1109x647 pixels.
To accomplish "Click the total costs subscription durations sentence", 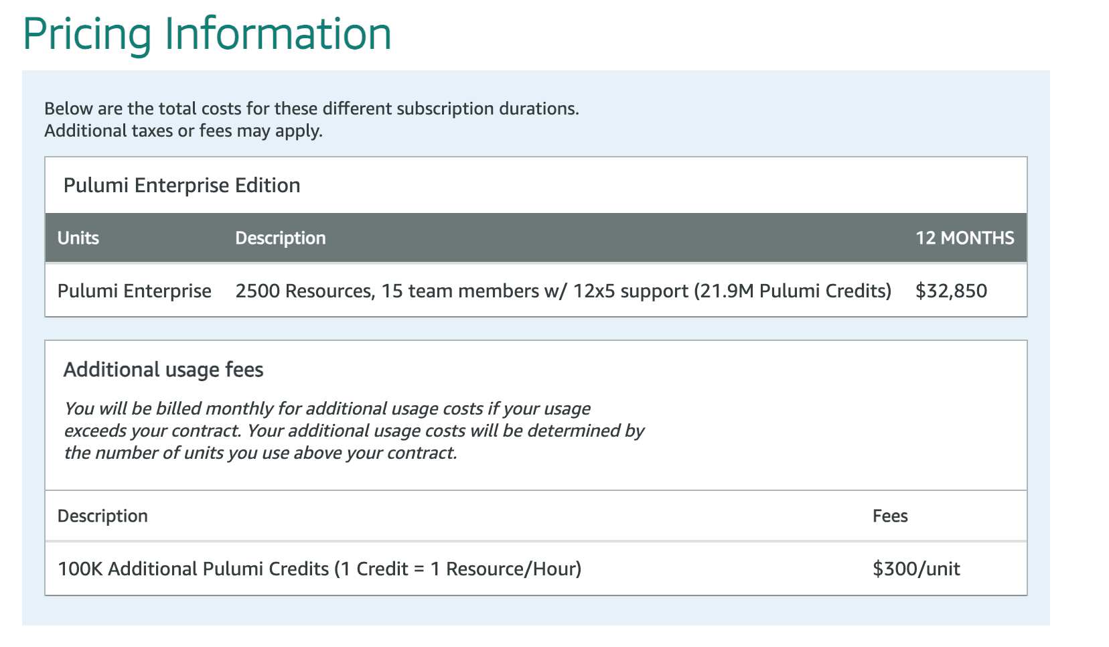I will coord(311,109).
